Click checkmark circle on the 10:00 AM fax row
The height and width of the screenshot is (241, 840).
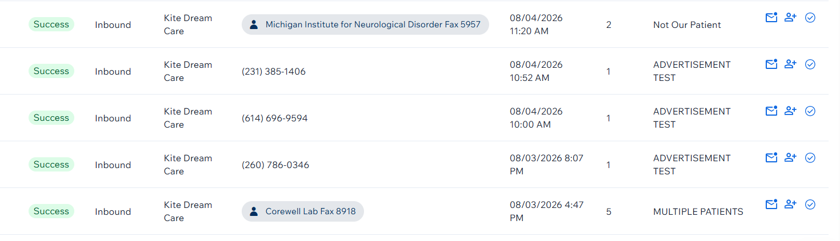click(810, 111)
